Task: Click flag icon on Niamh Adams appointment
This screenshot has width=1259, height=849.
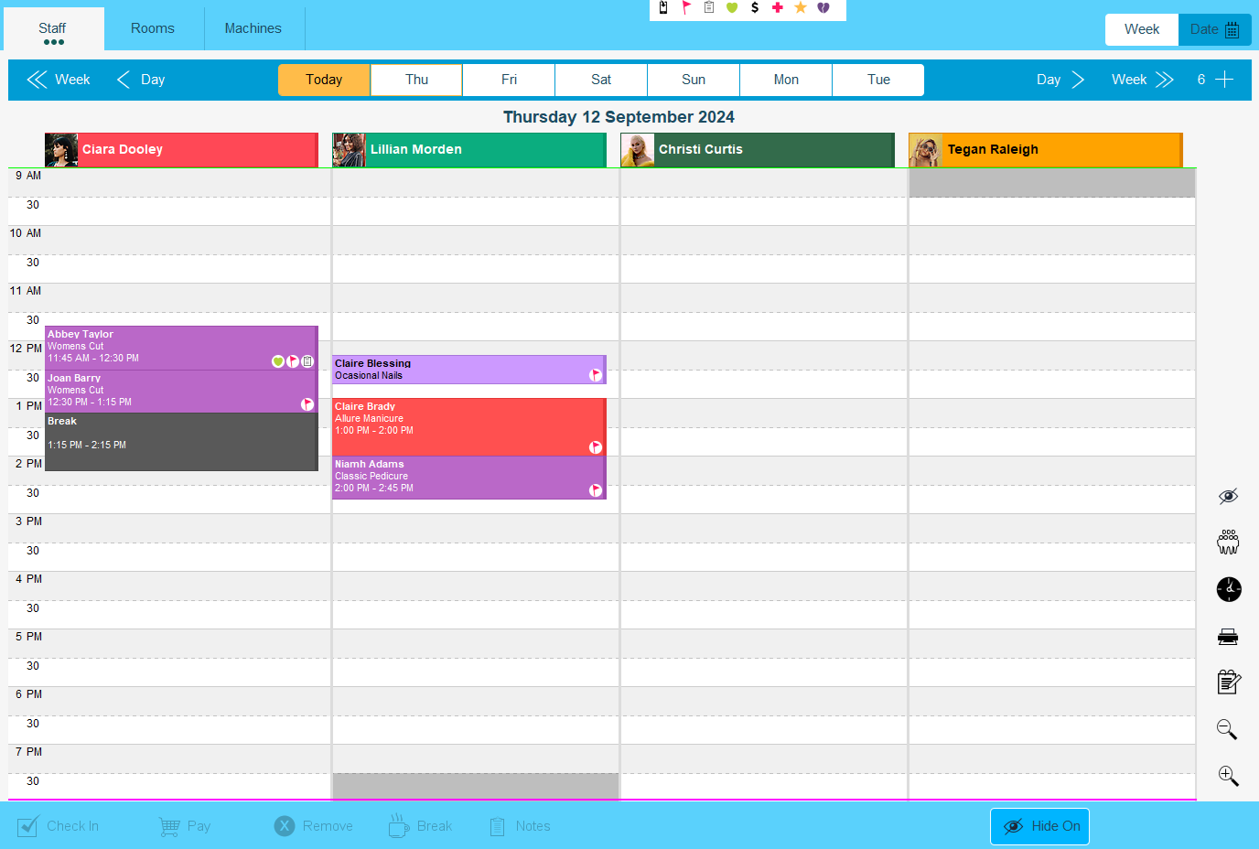Action: click(596, 490)
